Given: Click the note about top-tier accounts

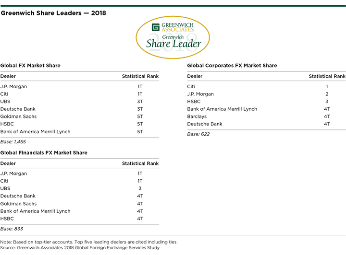Looking at the screenshot, I should [x=89, y=242].
